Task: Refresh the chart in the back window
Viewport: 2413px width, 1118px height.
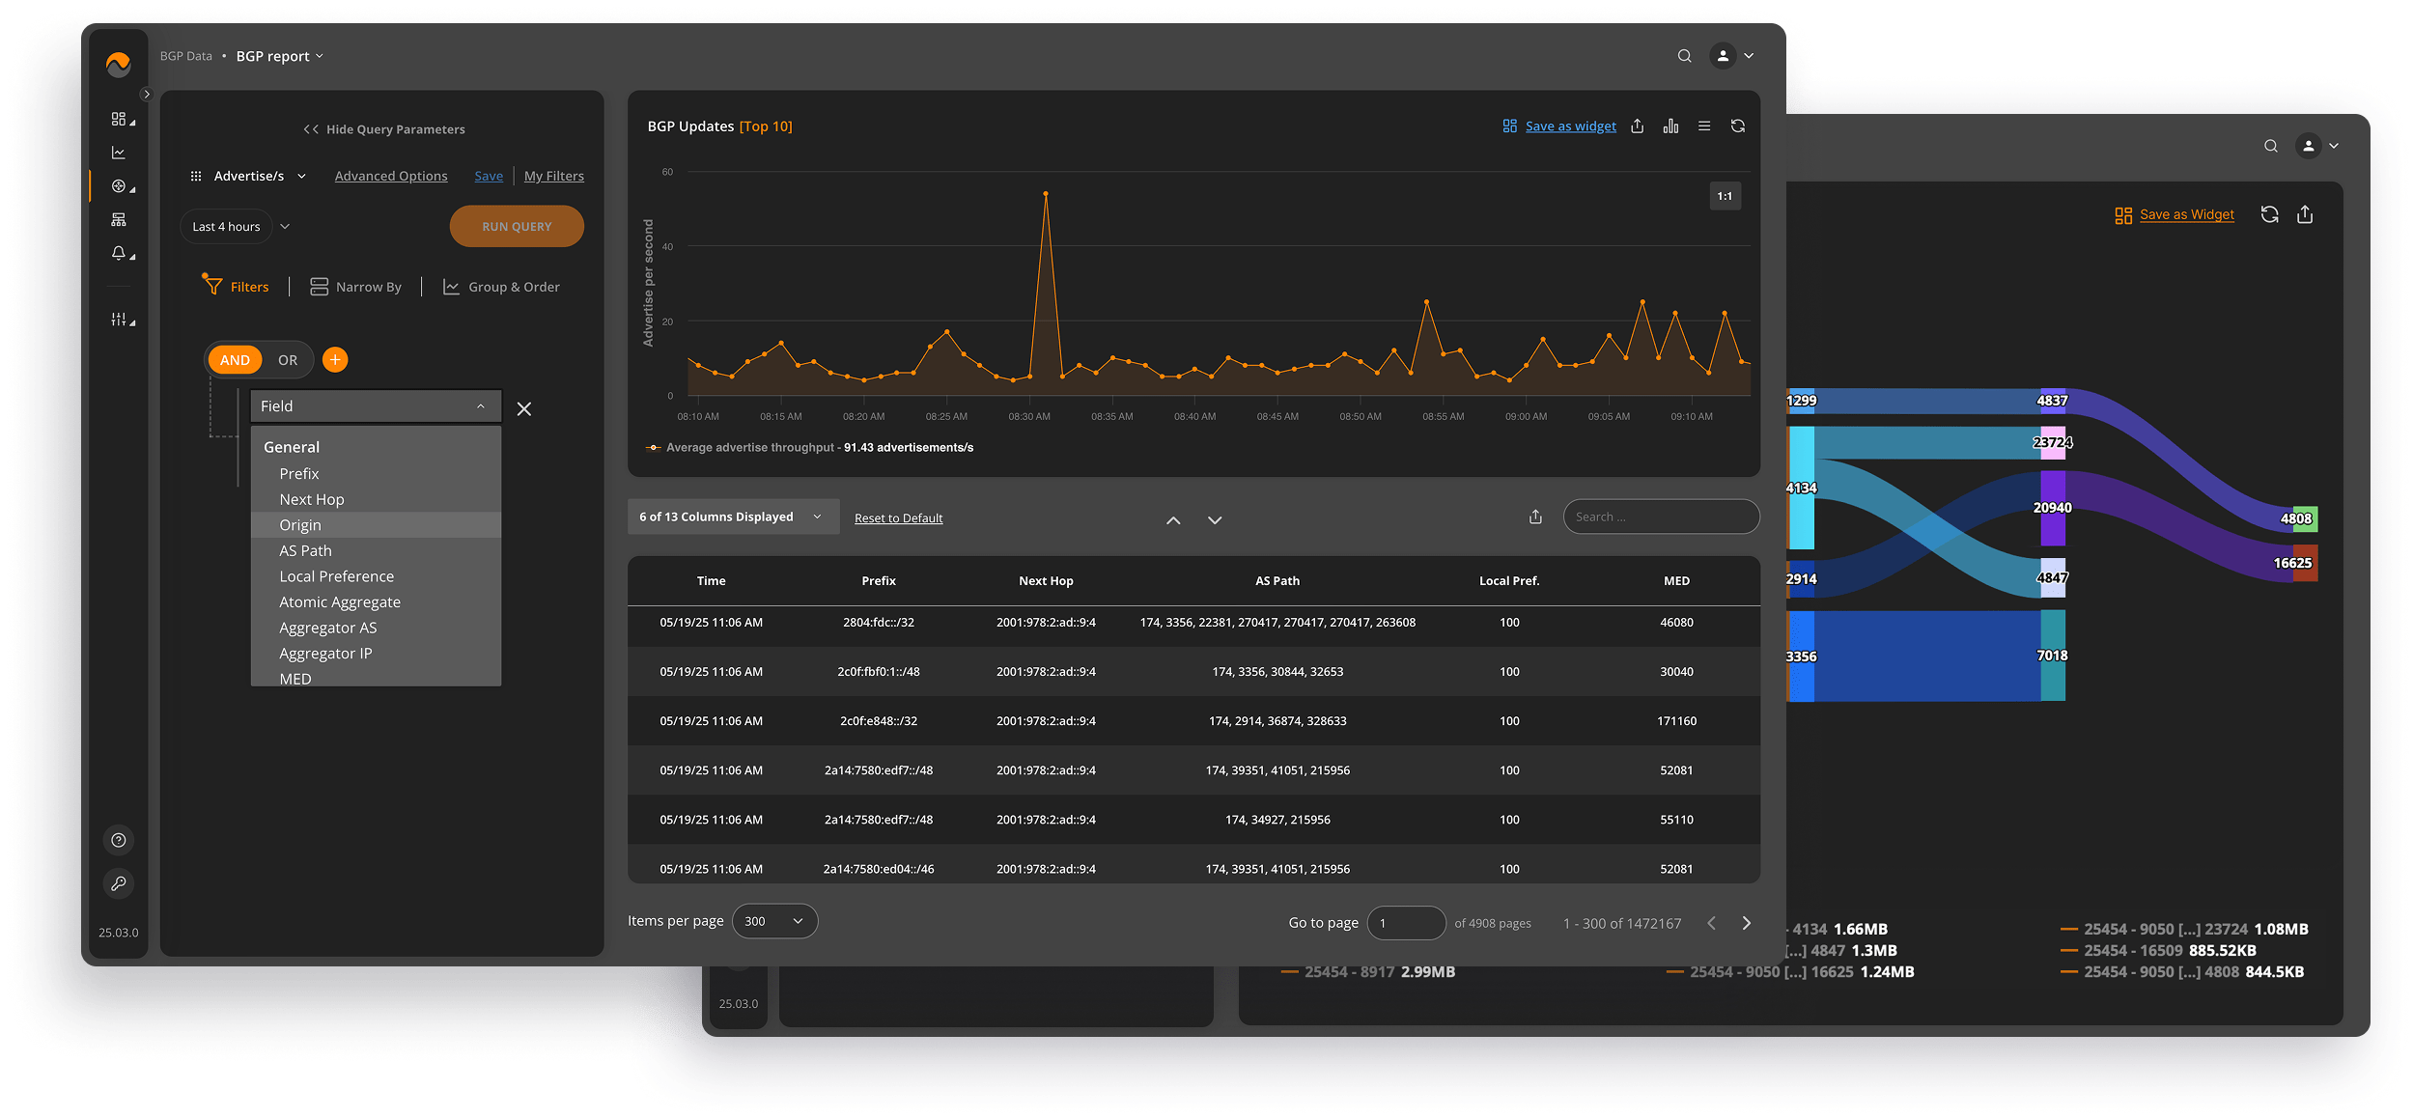Action: tap(2270, 214)
